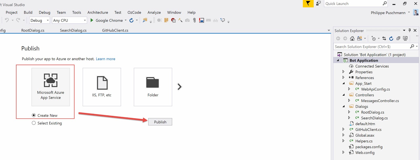Image resolution: width=420 pixels, height=160 pixels.
Task: Refresh the Solution Explorer tree
Action: [391, 39]
